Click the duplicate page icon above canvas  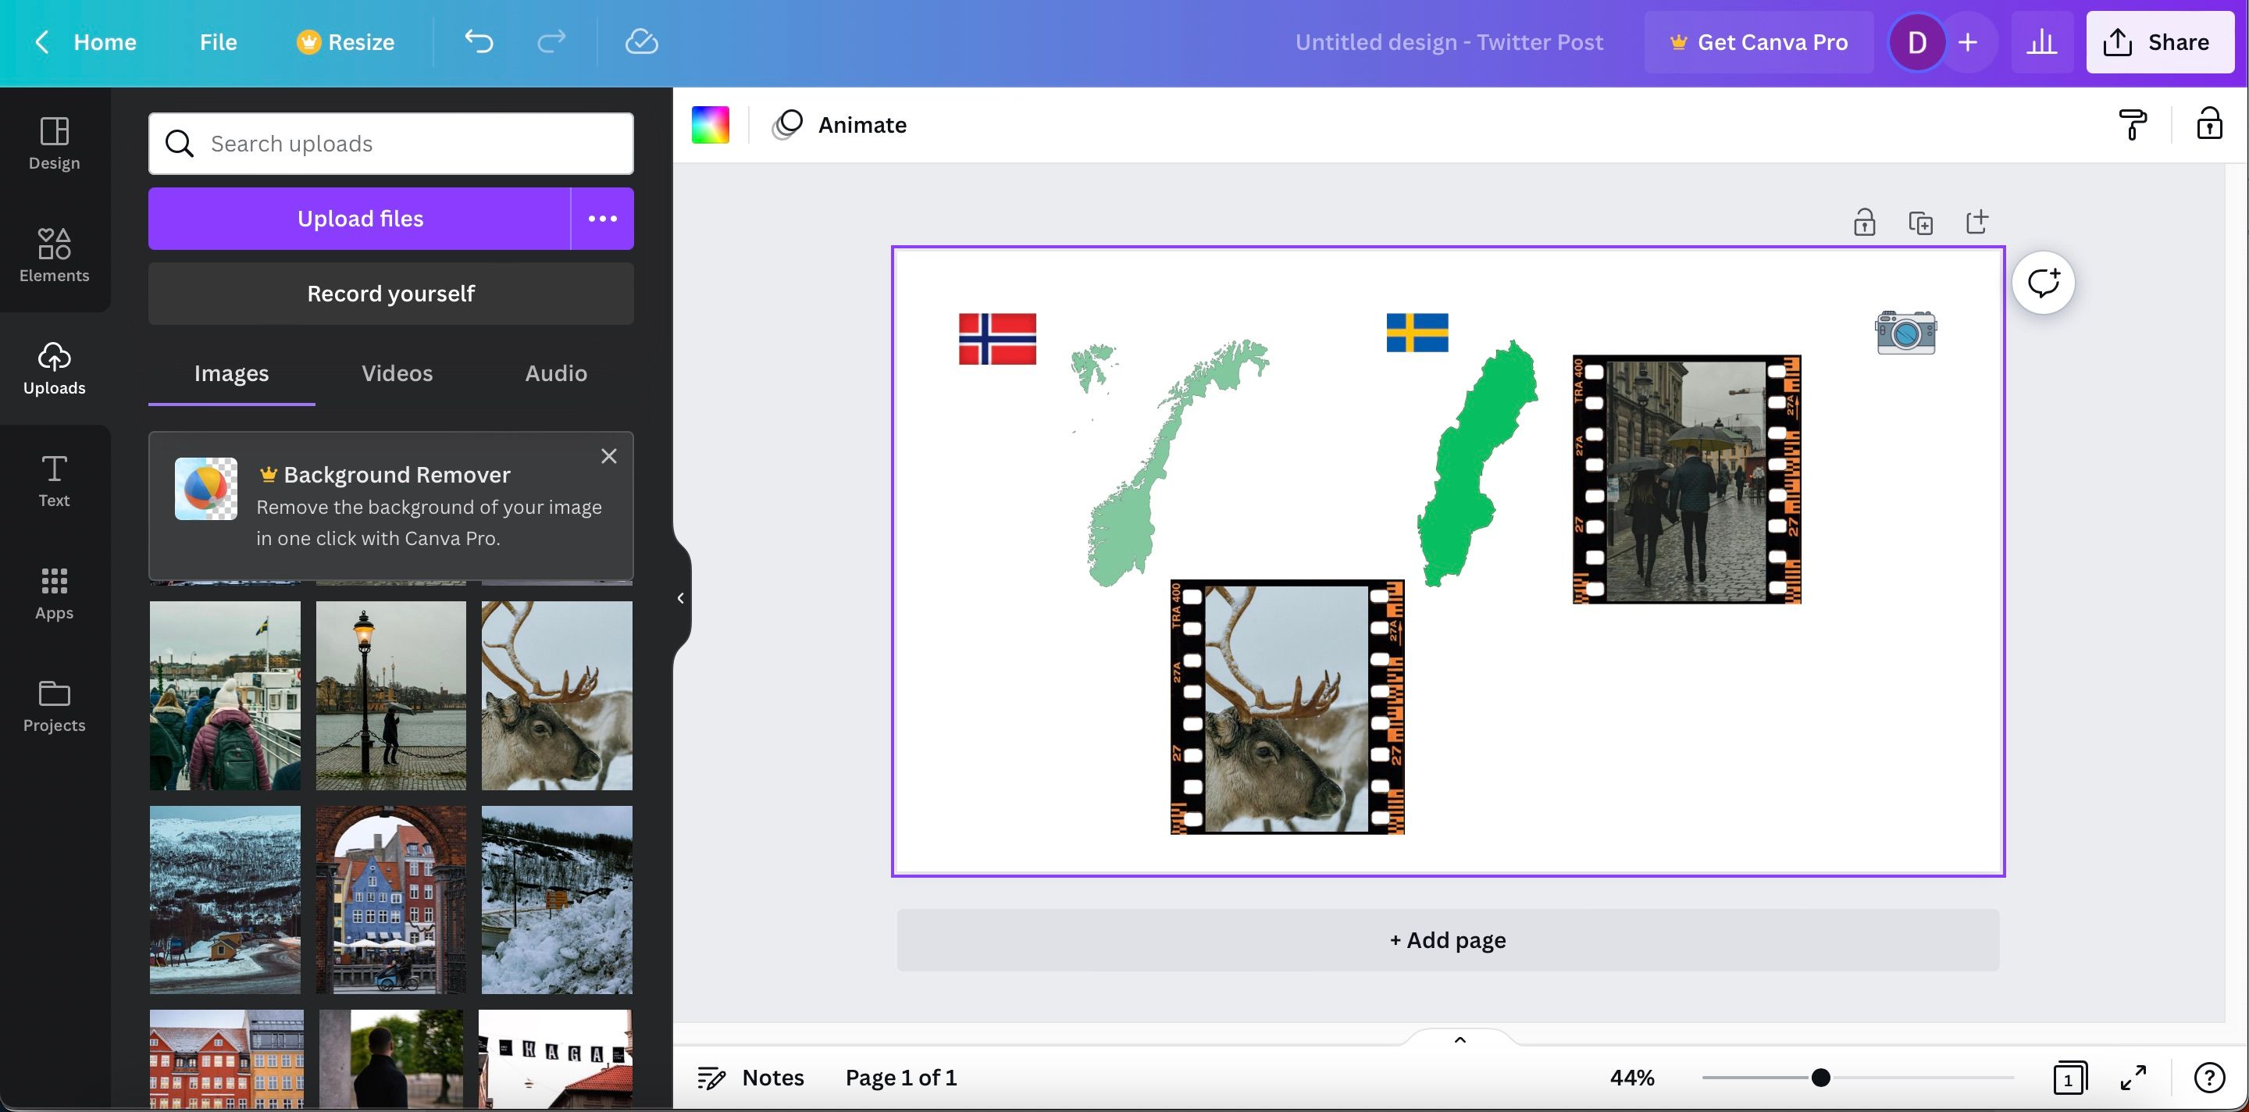[1920, 223]
